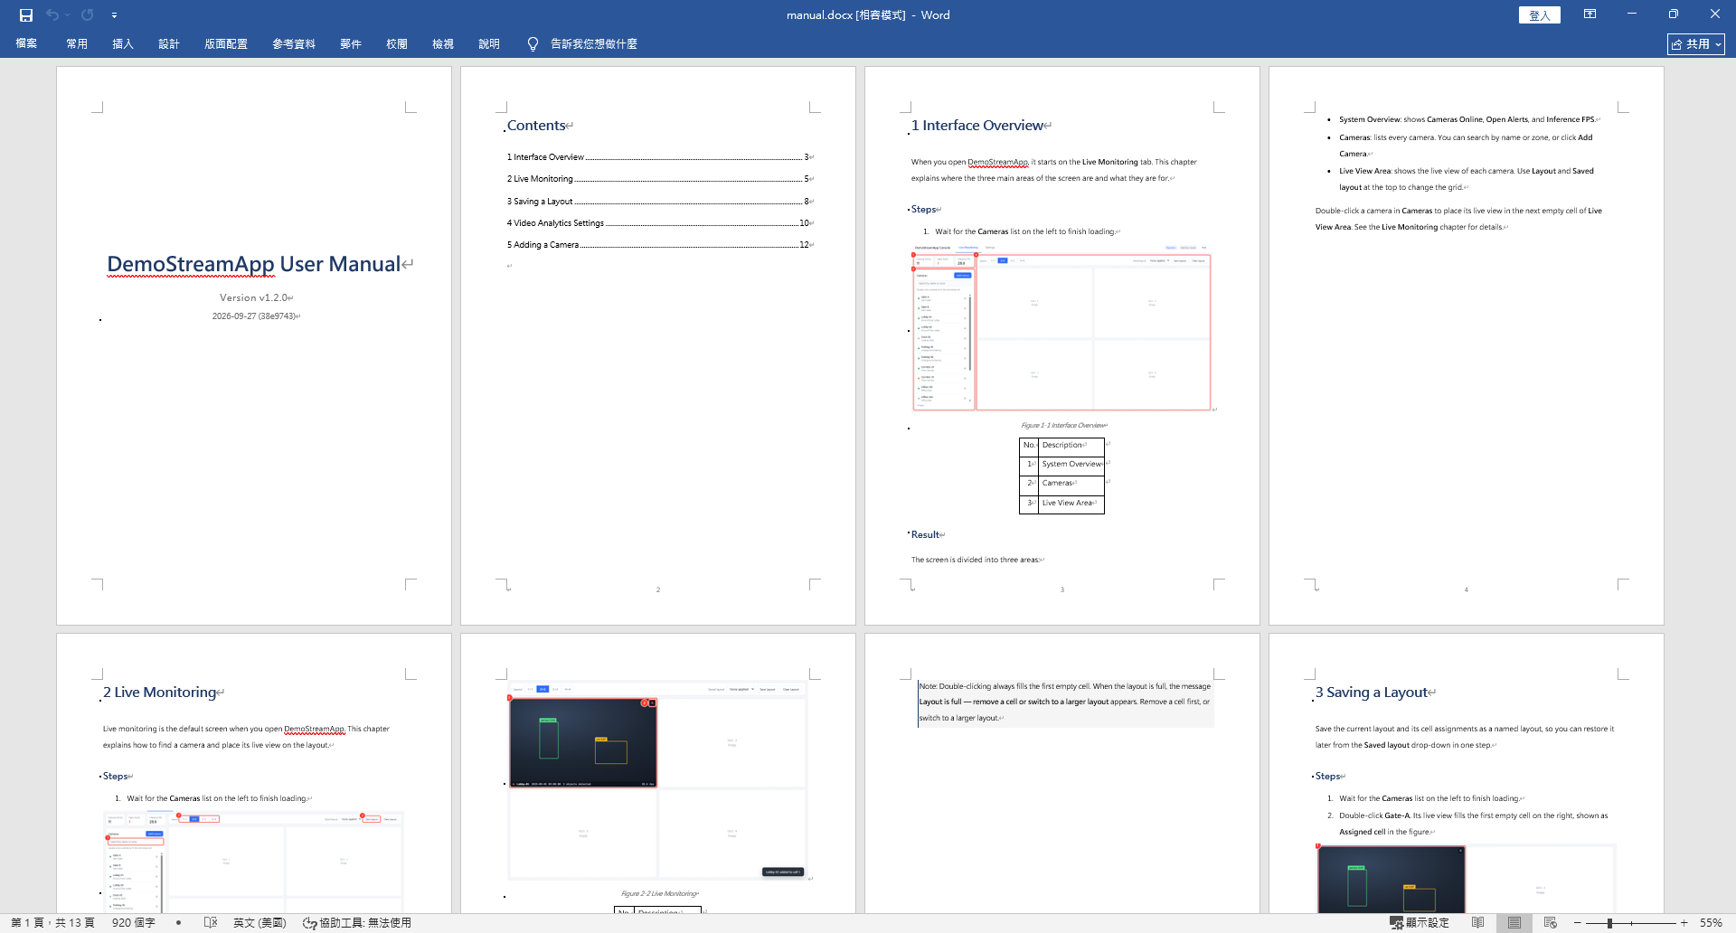
Task: Switch to the 設計 (Design) tab
Action: (169, 43)
